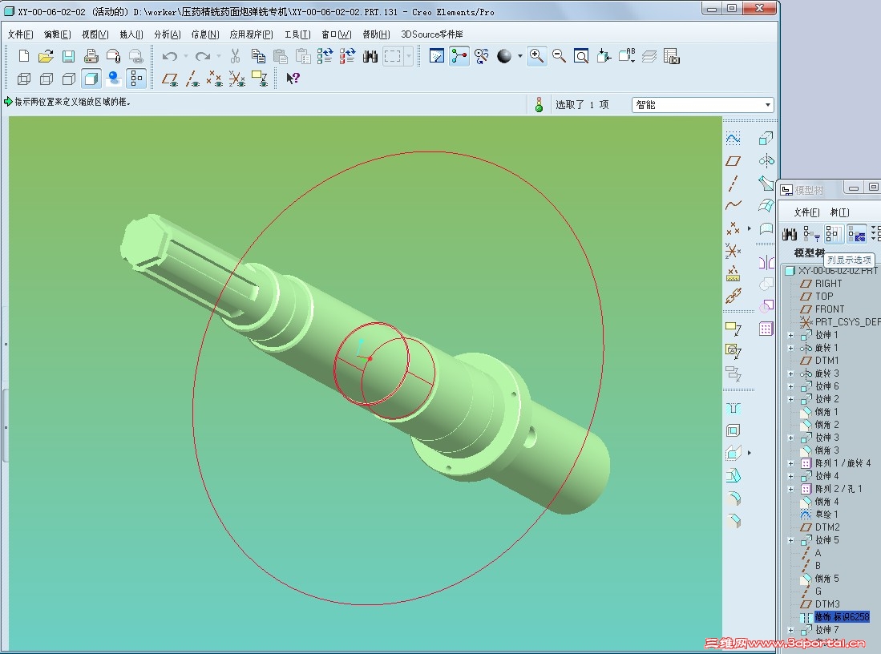The height and width of the screenshot is (654, 881).
Task: Click the Repaint screen icon
Action: pos(437,56)
